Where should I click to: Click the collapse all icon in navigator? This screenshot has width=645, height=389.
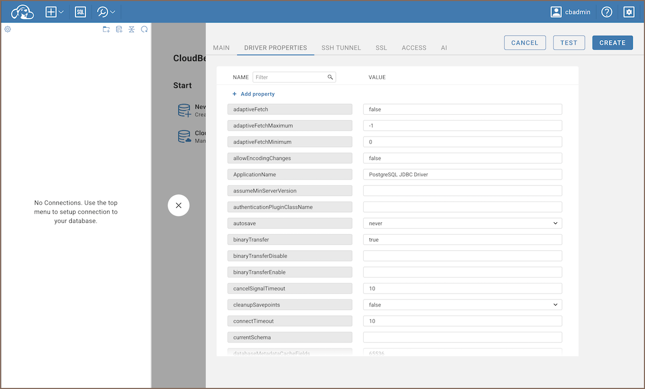(132, 29)
